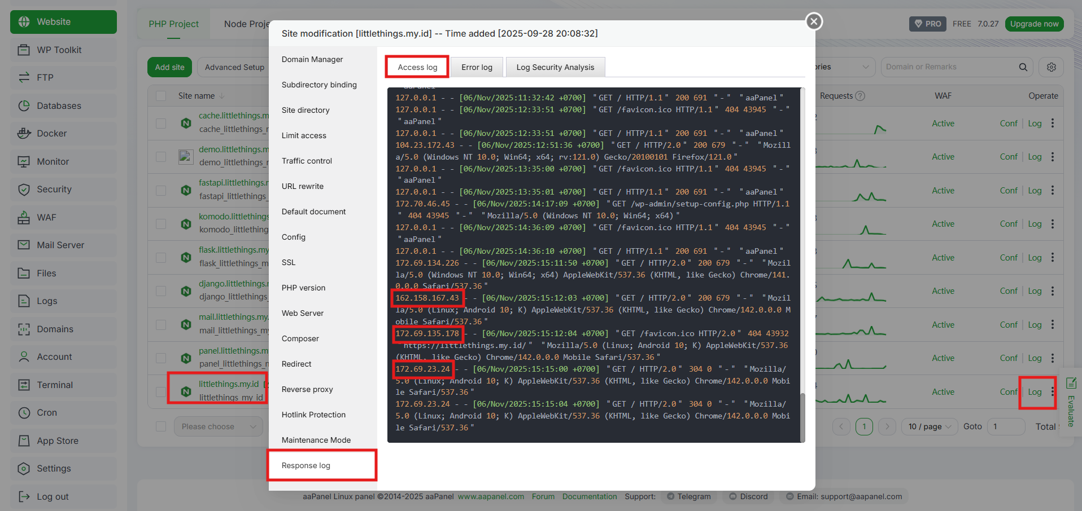Toggle the select-all sites checkbox

pos(161,96)
